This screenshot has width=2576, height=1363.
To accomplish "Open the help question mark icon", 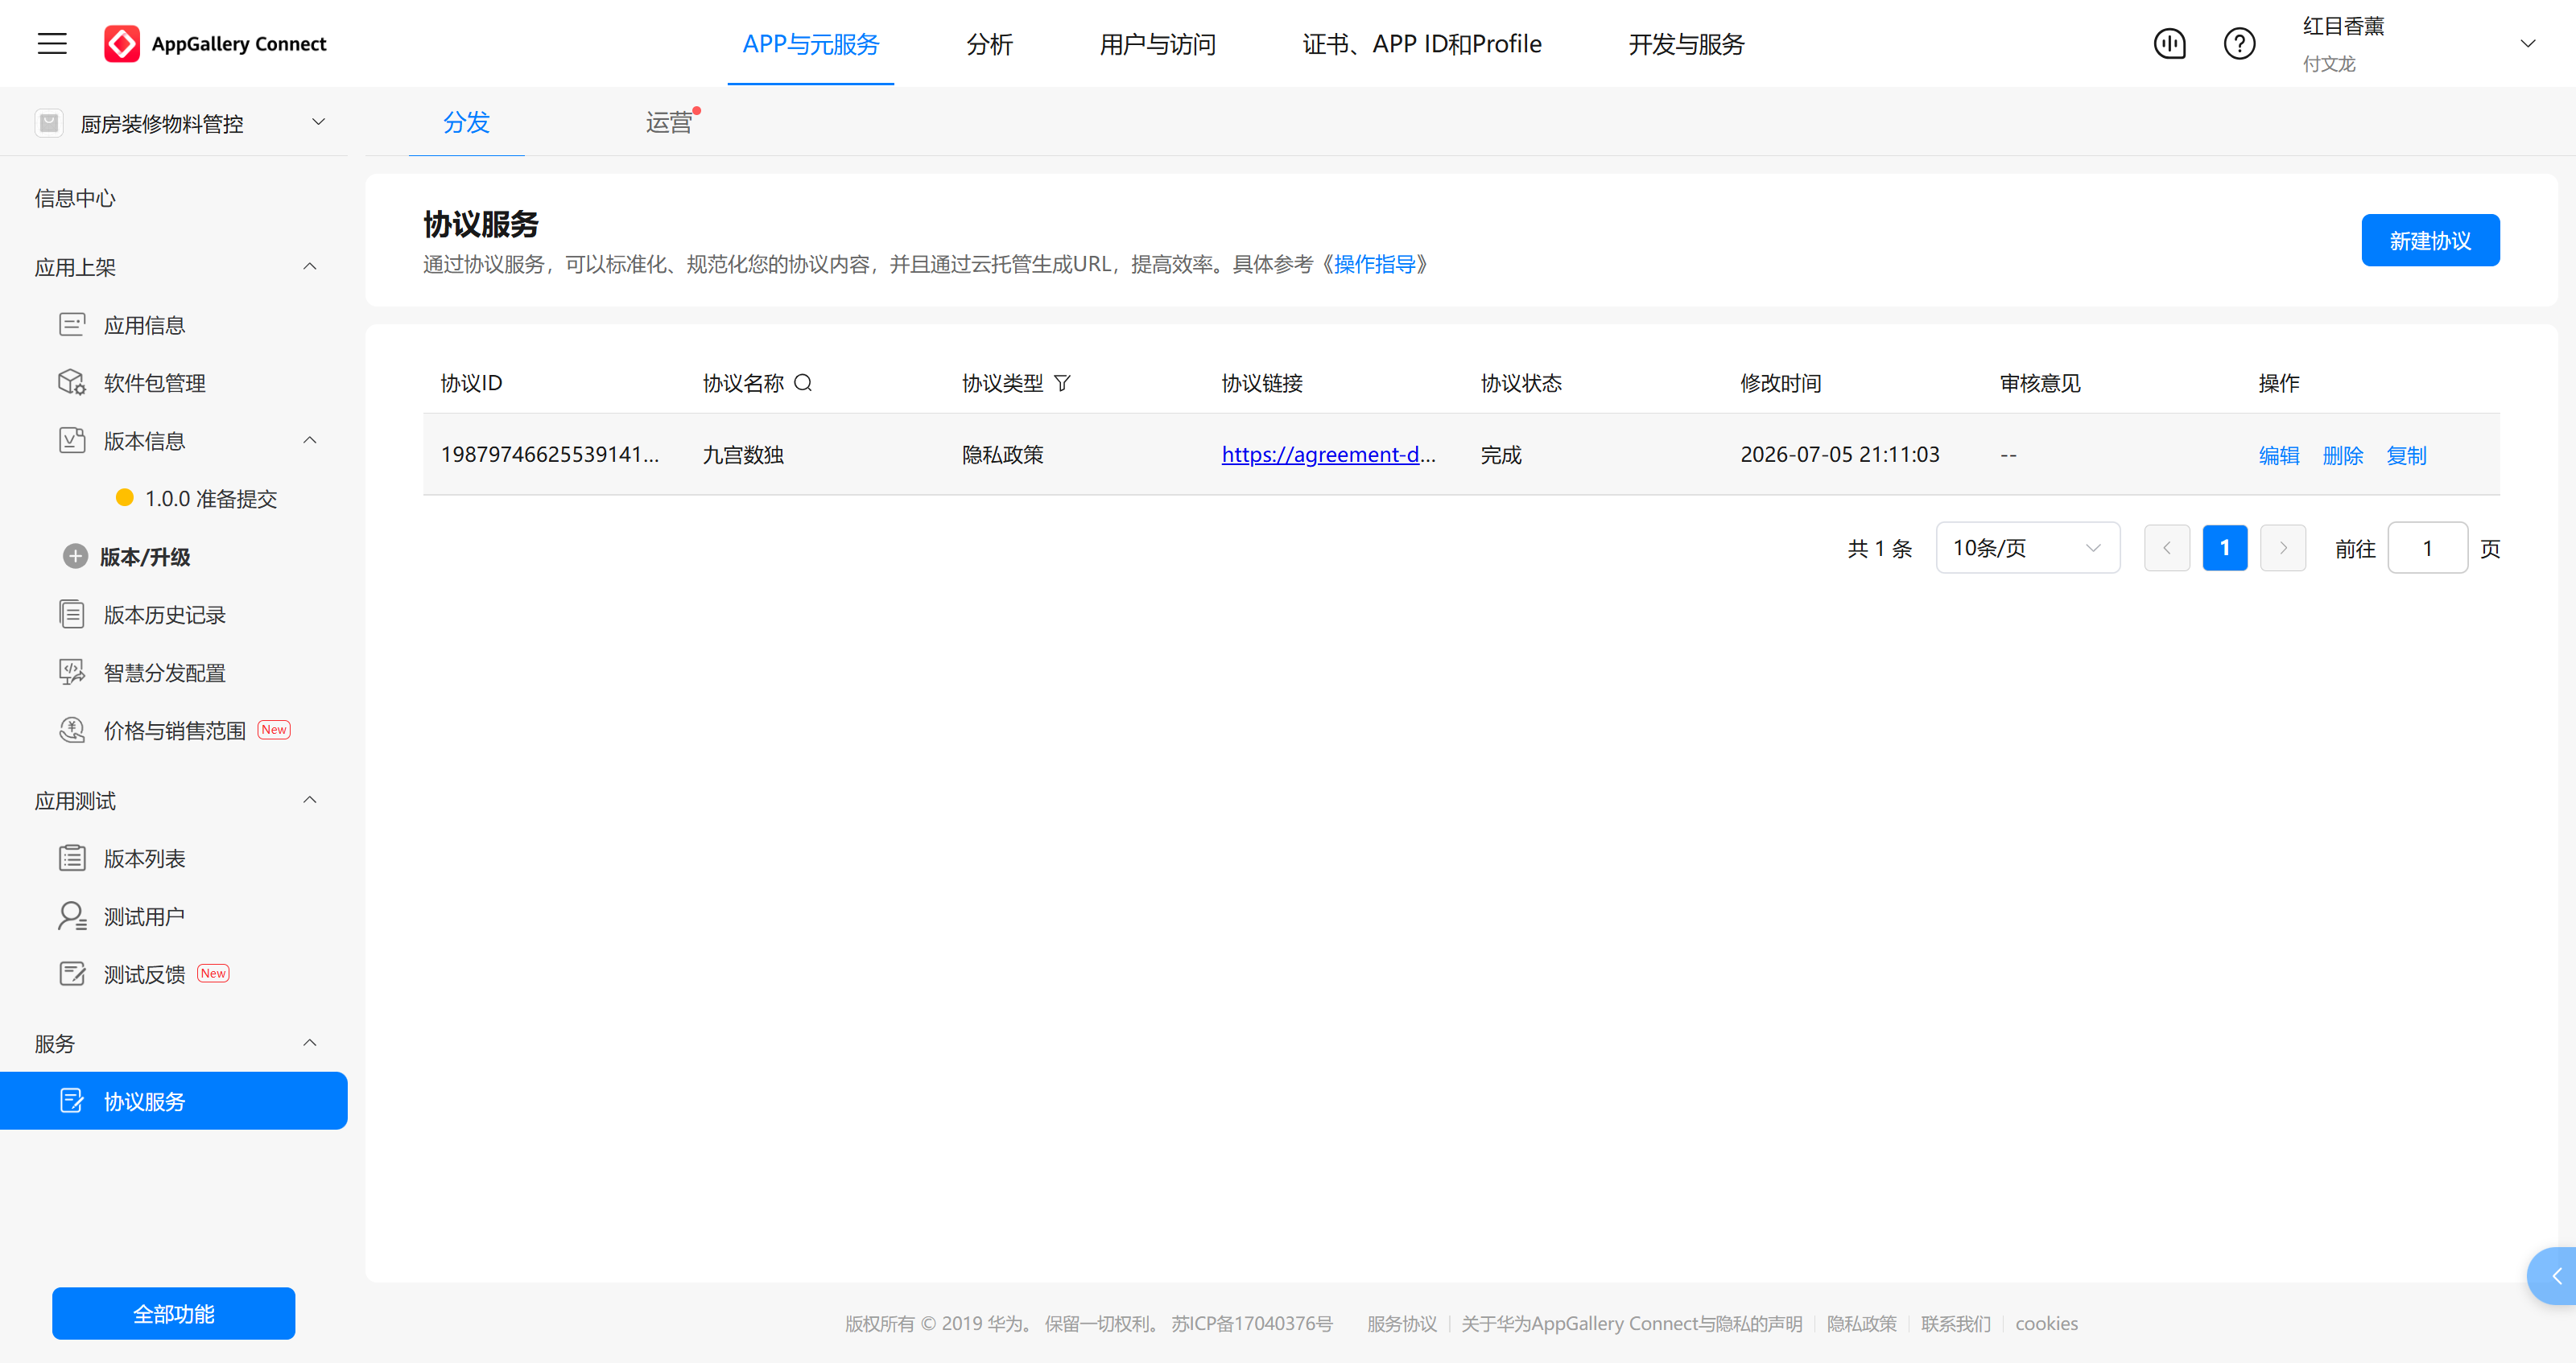I will click(x=2239, y=43).
